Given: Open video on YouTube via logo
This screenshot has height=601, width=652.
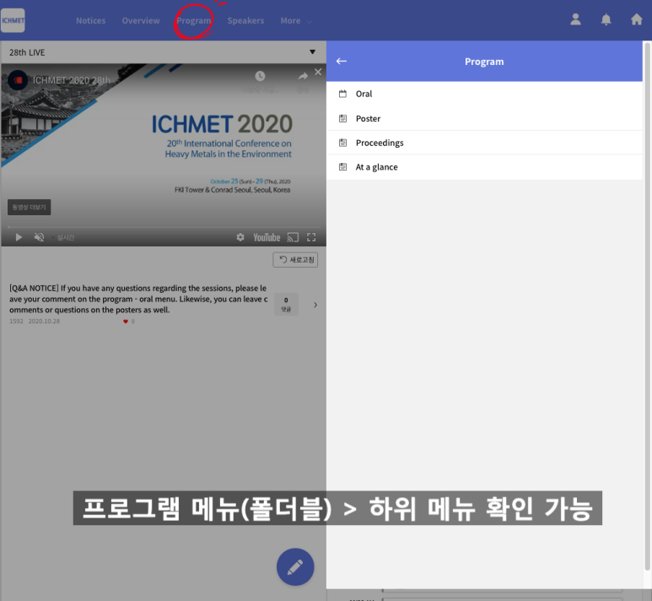Looking at the screenshot, I should click(267, 237).
